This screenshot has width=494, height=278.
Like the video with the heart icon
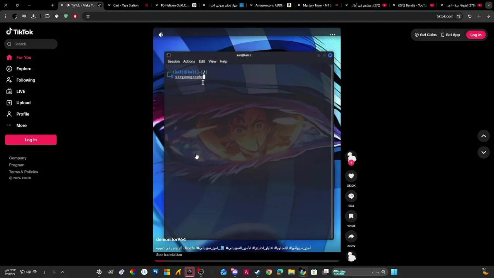351,176
